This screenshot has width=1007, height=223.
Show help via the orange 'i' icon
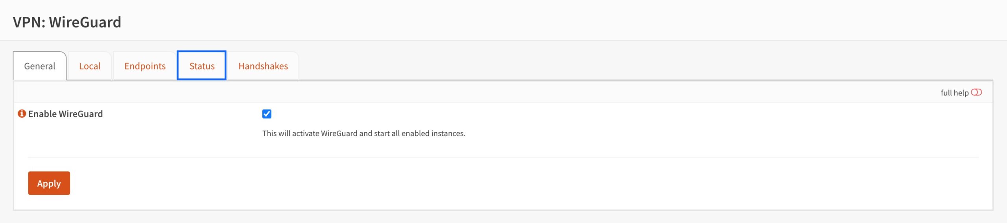point(22,114)
